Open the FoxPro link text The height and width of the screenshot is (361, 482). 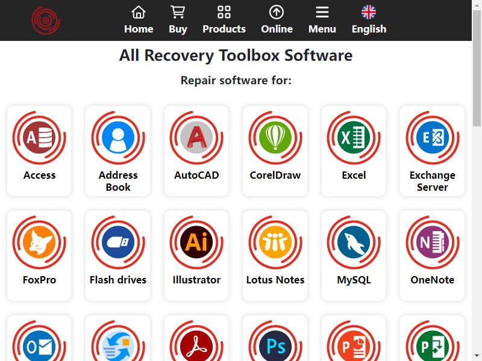coord(39,280)
